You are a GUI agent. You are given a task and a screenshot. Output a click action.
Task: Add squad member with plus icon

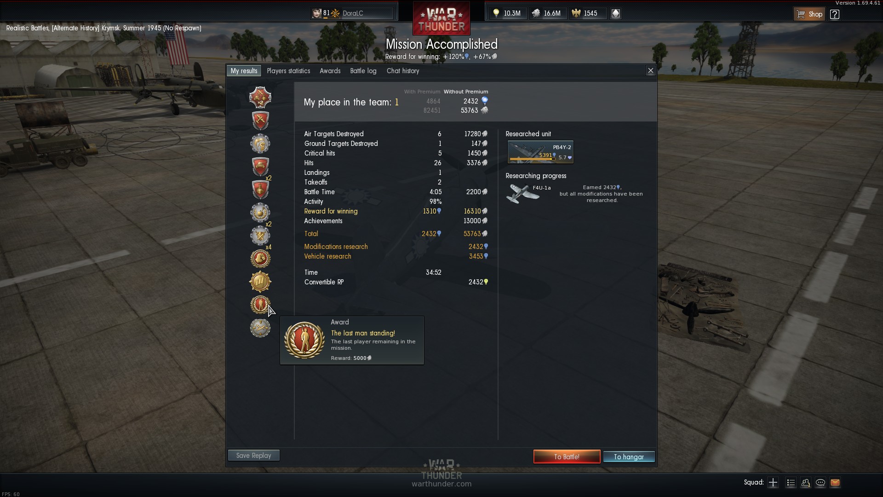[773, 483]
